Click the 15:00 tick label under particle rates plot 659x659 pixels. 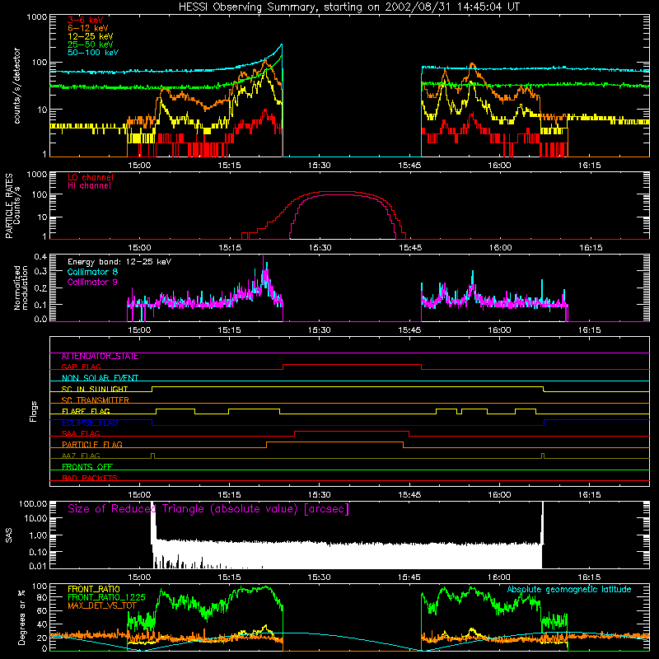(x=139, y=248)
